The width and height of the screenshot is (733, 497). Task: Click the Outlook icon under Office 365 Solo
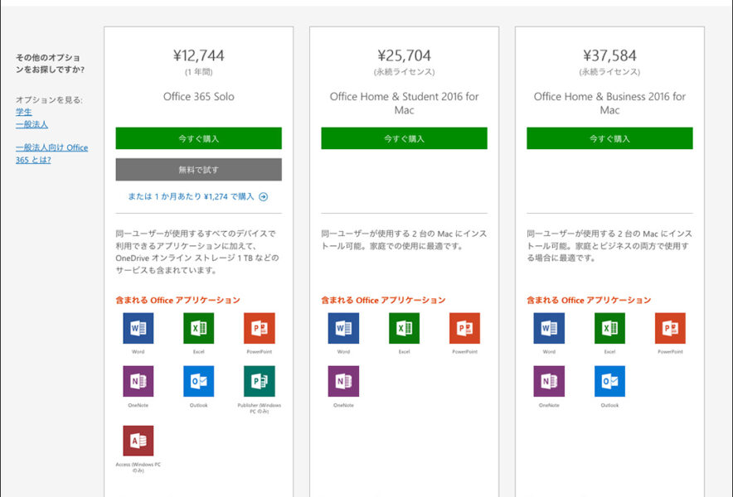pyautogui.click(x=199, y=381)
